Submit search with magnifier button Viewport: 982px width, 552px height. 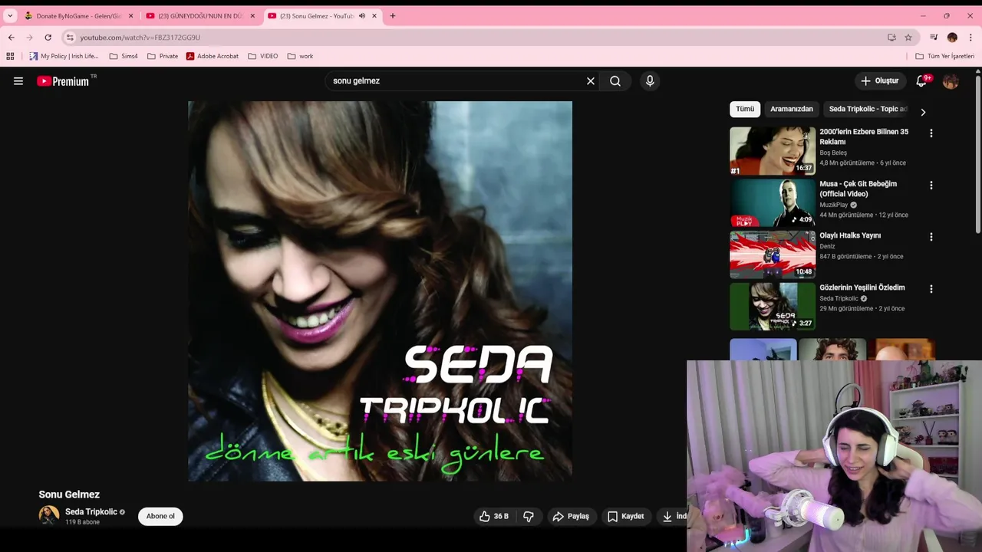(x=615, y=80)
